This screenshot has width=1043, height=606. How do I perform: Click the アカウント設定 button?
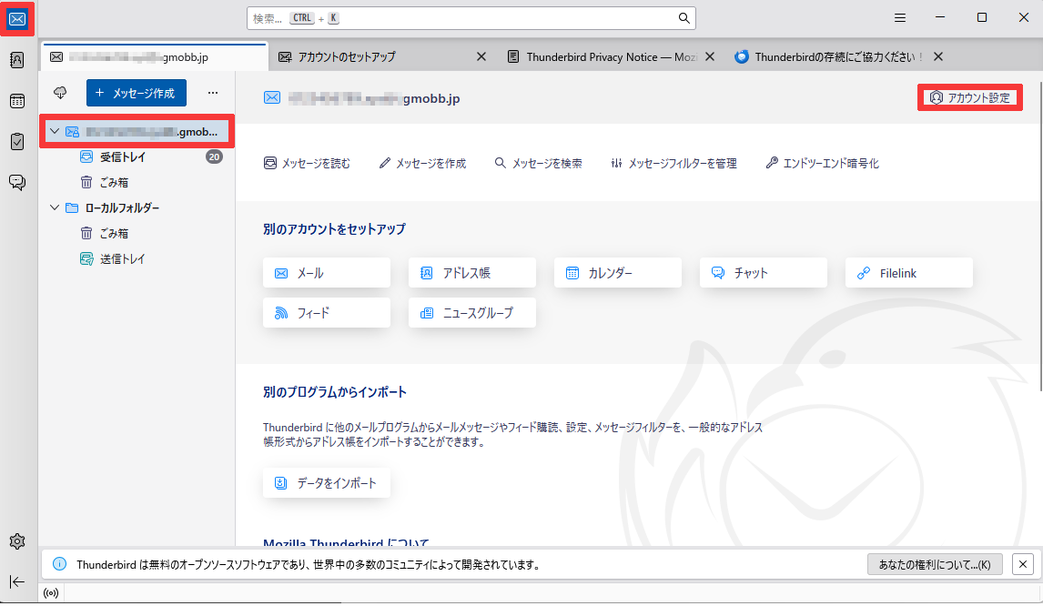pyautogui.click(x=970, y=96)
